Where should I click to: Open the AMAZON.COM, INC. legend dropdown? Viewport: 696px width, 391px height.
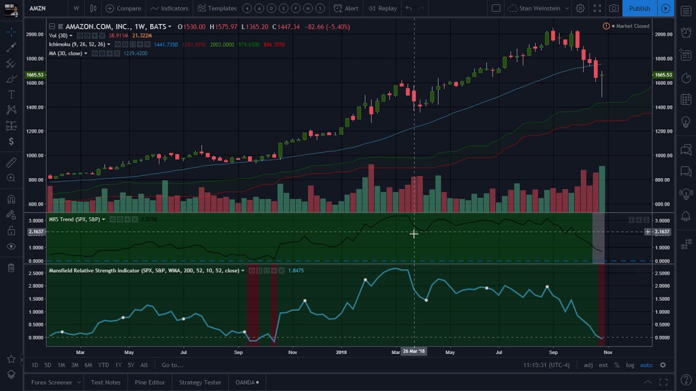click(x=170, y=27)
